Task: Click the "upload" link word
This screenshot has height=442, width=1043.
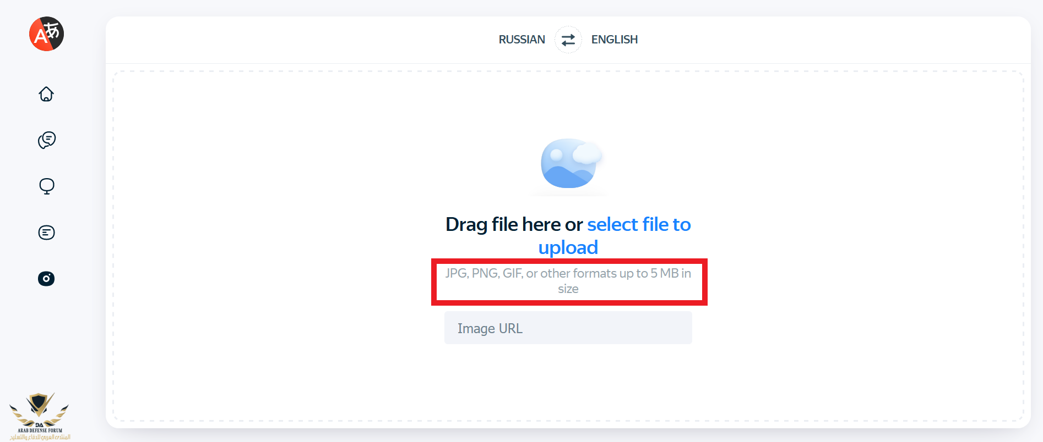Action: pyautogui.click(x=568, y=247)
